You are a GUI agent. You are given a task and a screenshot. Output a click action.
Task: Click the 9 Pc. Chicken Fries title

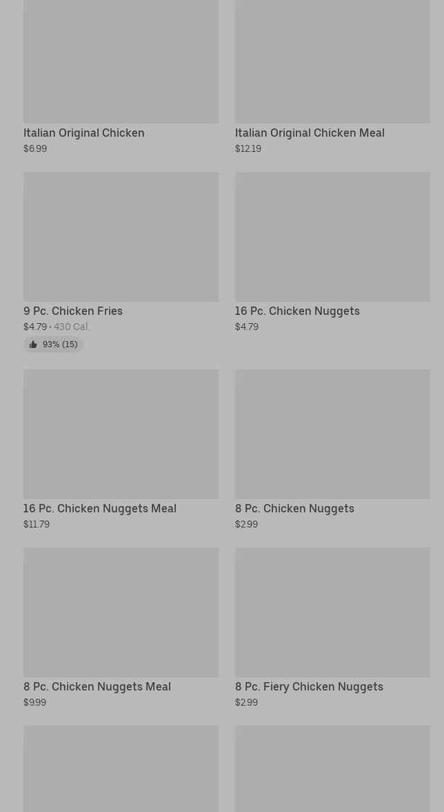73,311
